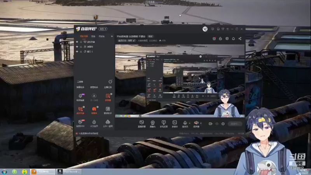Open orange tool icon right of download-arrow tool
This screenshot has height=175, width=311.
click(108, 97)
